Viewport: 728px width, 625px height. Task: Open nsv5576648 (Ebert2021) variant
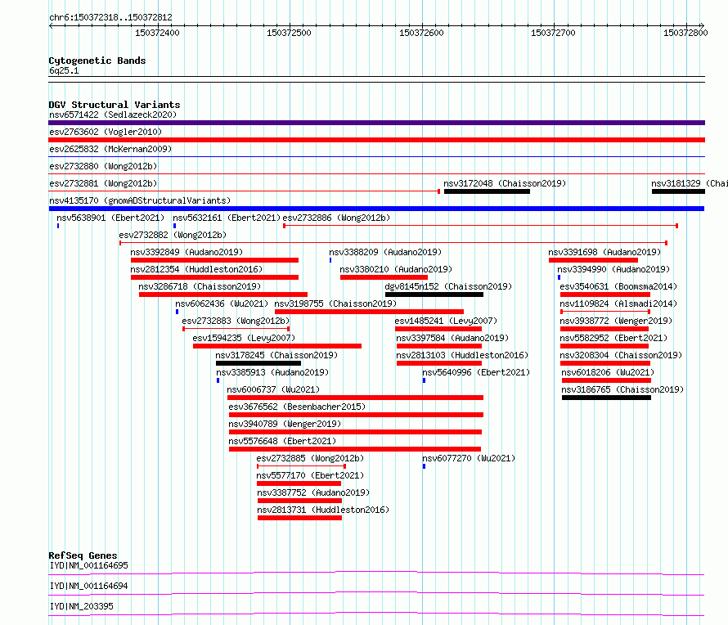coord(282,441)
